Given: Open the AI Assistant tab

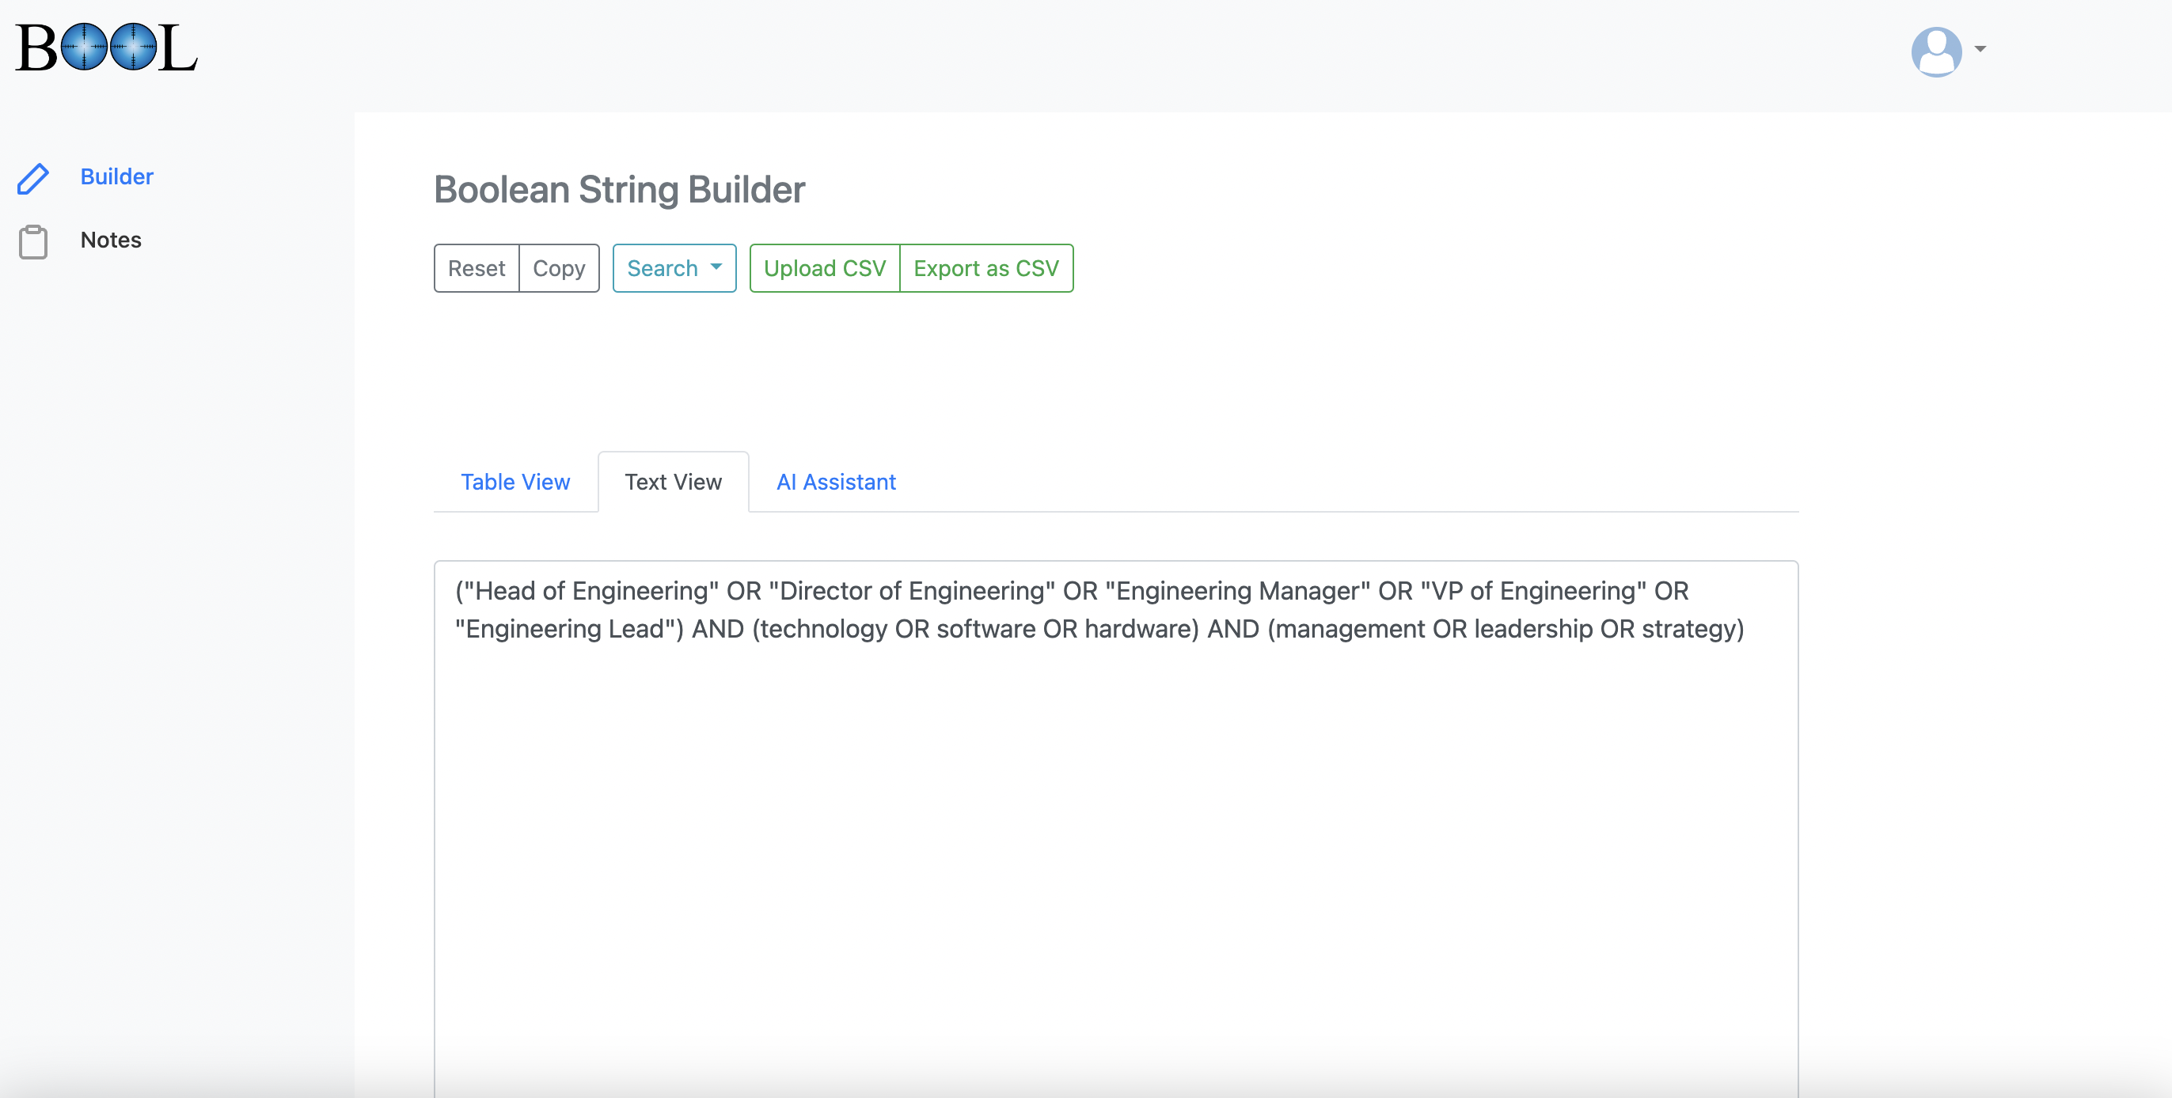Looking at the screenshot, I should click(x=836, y=482).
